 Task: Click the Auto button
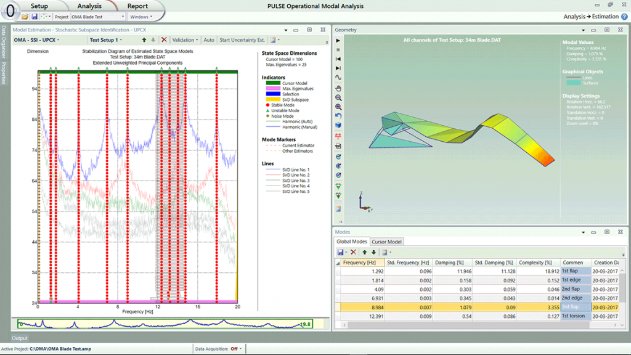click(x=209, y=40)
